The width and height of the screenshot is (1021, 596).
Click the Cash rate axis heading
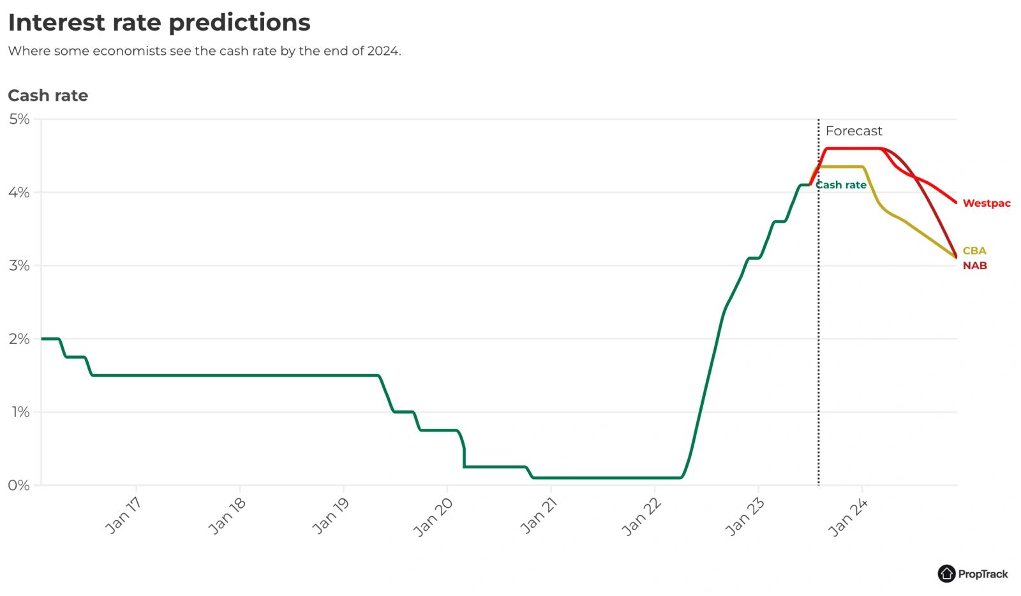point(48,96)
